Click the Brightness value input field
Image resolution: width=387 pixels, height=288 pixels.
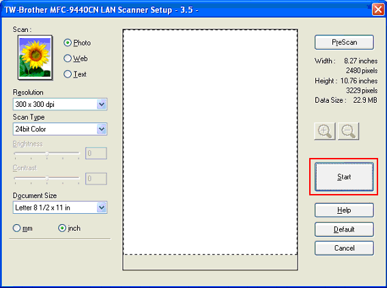coord(96,153)
